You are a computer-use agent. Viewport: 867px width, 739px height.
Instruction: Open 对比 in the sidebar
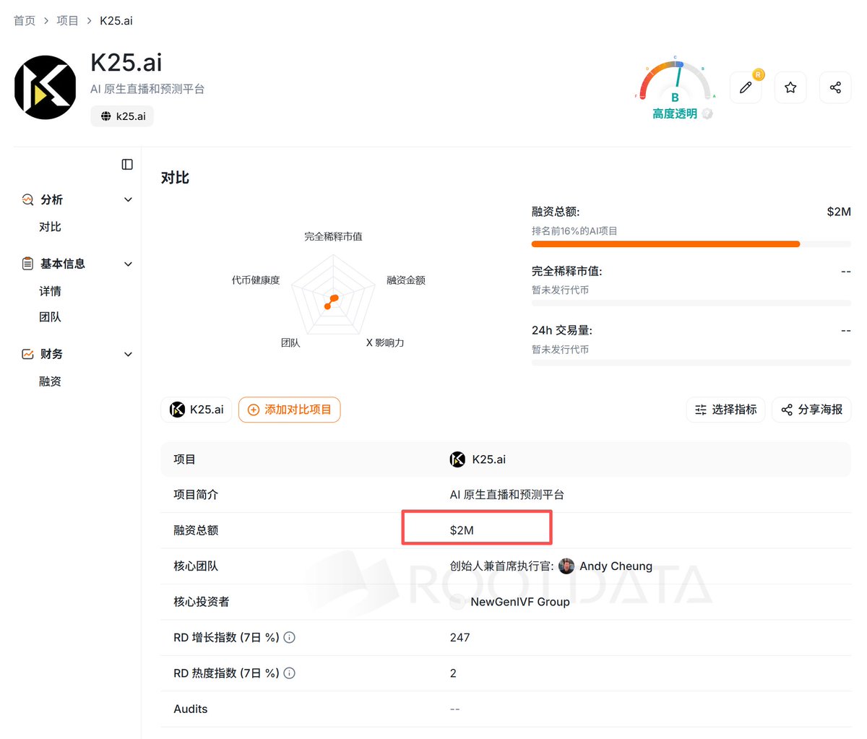50,227
